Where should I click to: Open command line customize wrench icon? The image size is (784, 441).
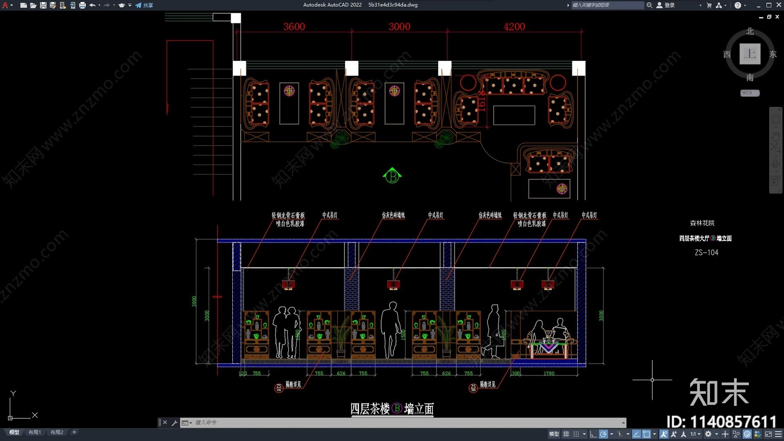pos(174,422)
